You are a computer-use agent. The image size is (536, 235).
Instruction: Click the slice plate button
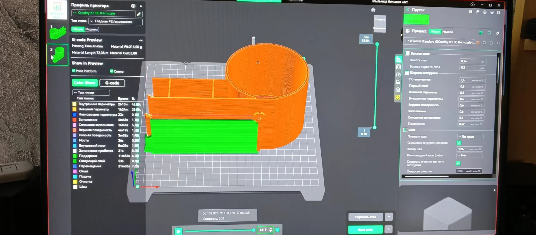(x=365, y=217)
